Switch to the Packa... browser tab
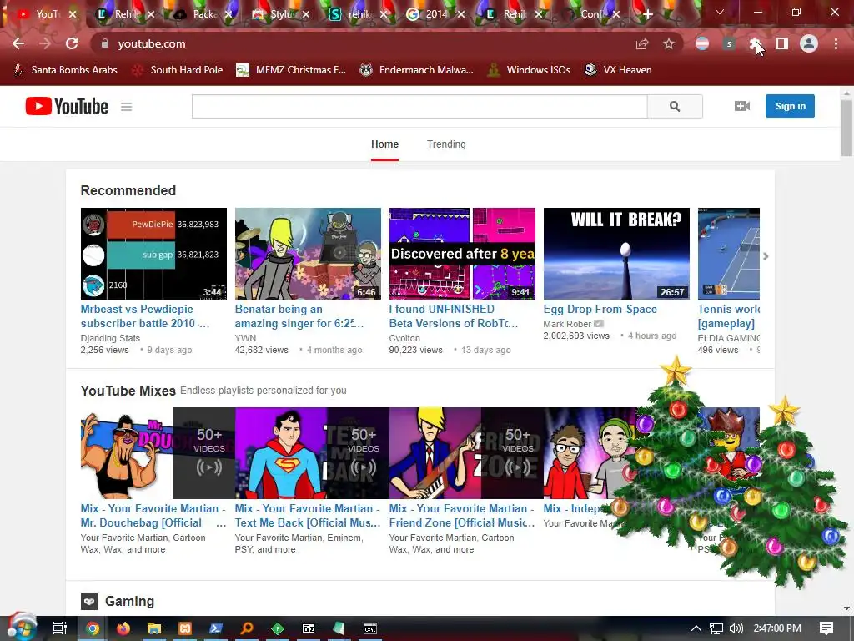This screenshot has height=641, width=854. pos(205,14)
